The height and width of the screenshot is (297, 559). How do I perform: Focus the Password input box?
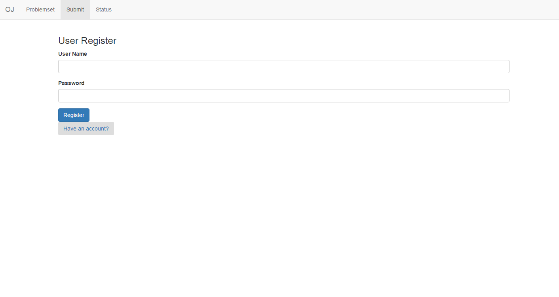[283, 96]
